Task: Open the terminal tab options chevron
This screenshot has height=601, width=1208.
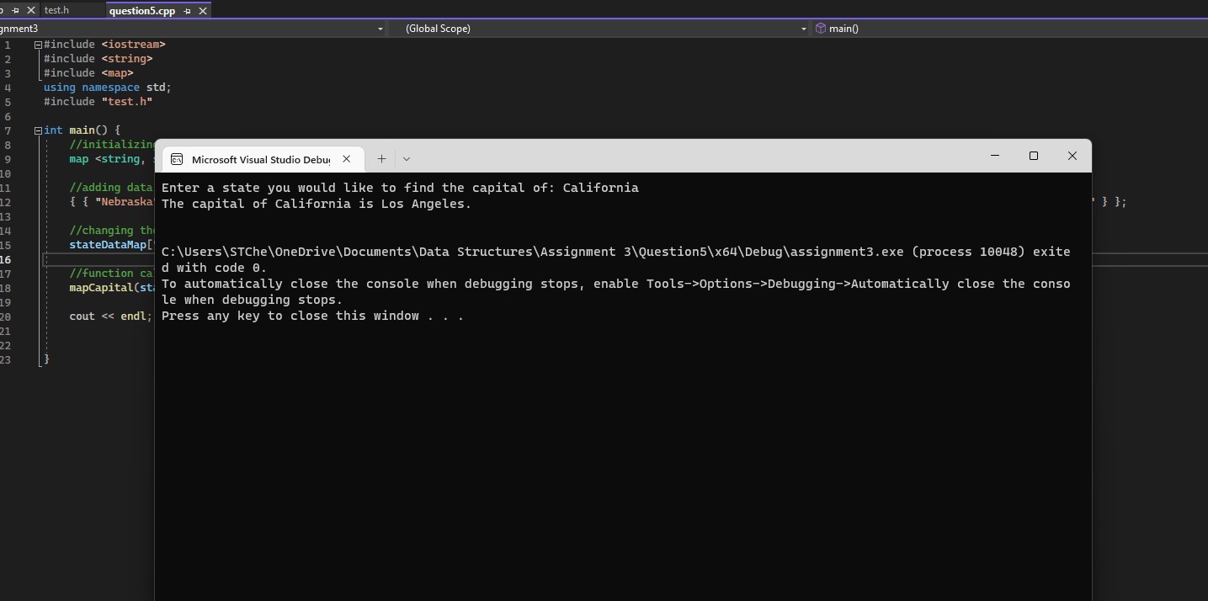Action: [x=407, y=158]
